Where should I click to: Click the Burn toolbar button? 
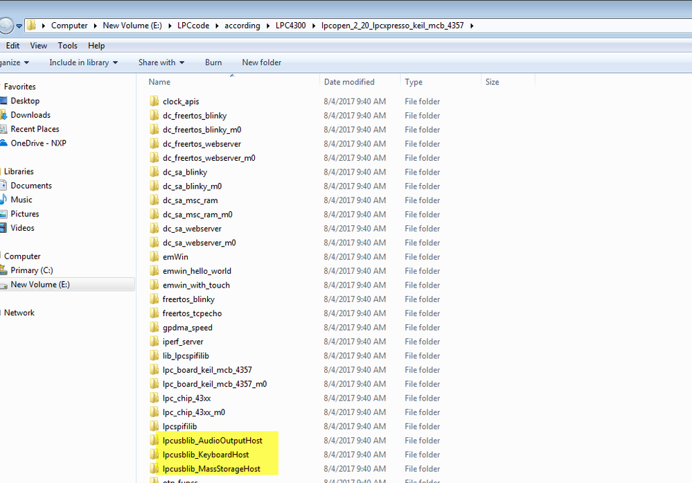click(213, 62)
